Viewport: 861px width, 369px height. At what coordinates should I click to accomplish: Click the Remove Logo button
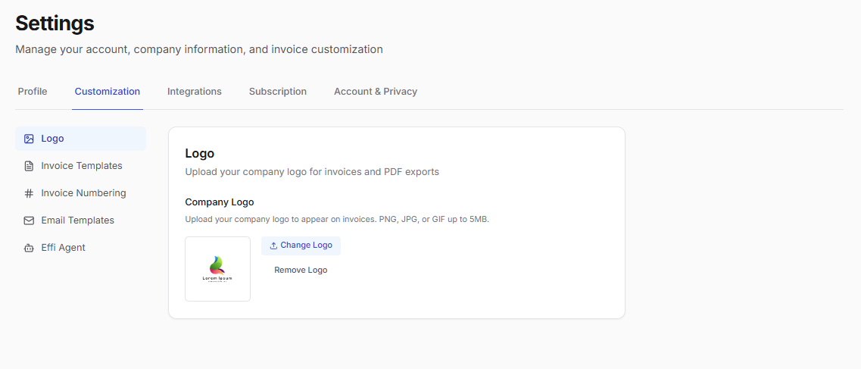click(301, 270)
